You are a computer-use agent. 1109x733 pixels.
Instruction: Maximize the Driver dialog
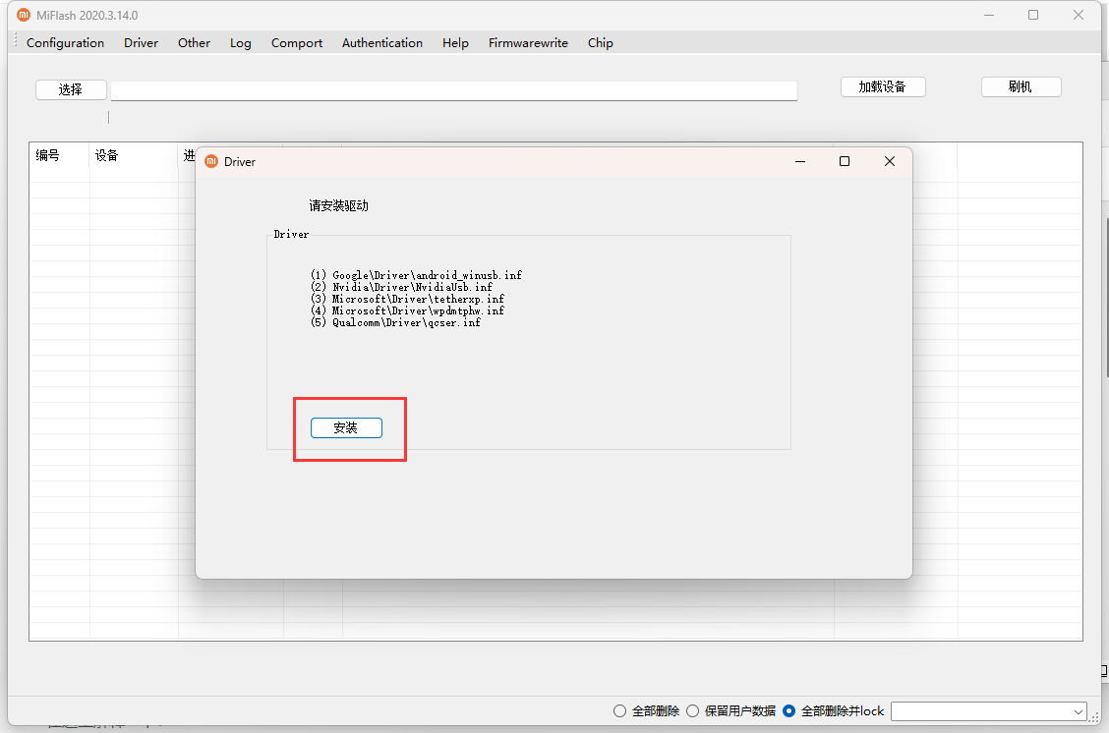(x=845, y=161)
